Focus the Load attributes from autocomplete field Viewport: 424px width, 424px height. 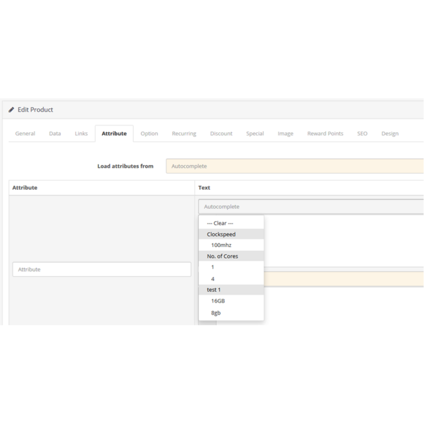(x=295, y=166)
